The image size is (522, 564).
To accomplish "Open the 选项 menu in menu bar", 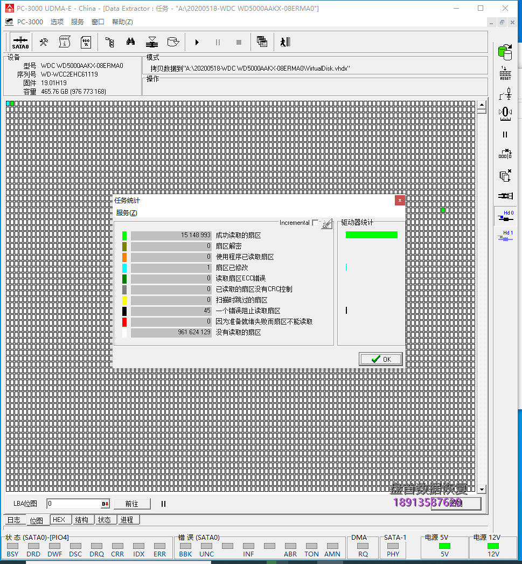I will (57, 22).
